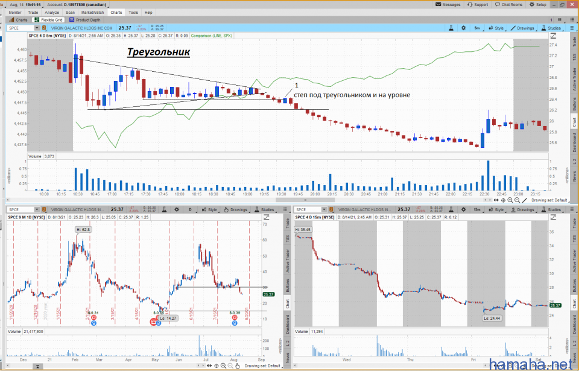Screen dimensions: 579x371
Task: Open the account selector dropdown
Action: [x=77, y=4]
